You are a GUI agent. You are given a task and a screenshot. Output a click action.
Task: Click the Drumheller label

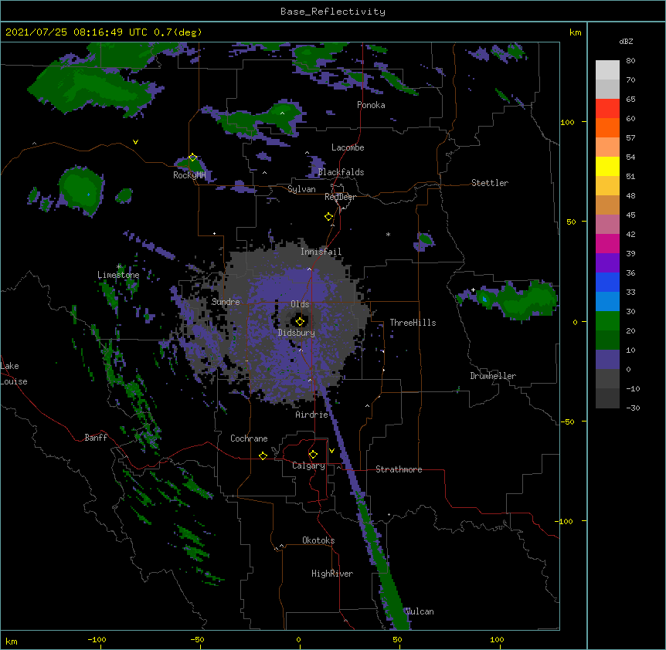point(493,376)
